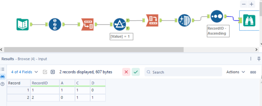Screen dimensions: 262x106
Task: Click the Data Cleansing output anchor
Action: click(193, 20)
